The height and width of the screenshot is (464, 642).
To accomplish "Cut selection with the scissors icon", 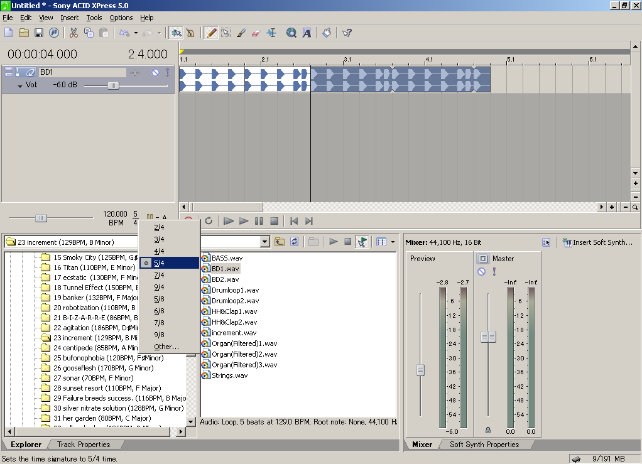I will (x=73, y=33).
